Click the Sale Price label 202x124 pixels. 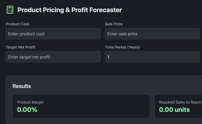pyautogui.click(x=114, y=24)
